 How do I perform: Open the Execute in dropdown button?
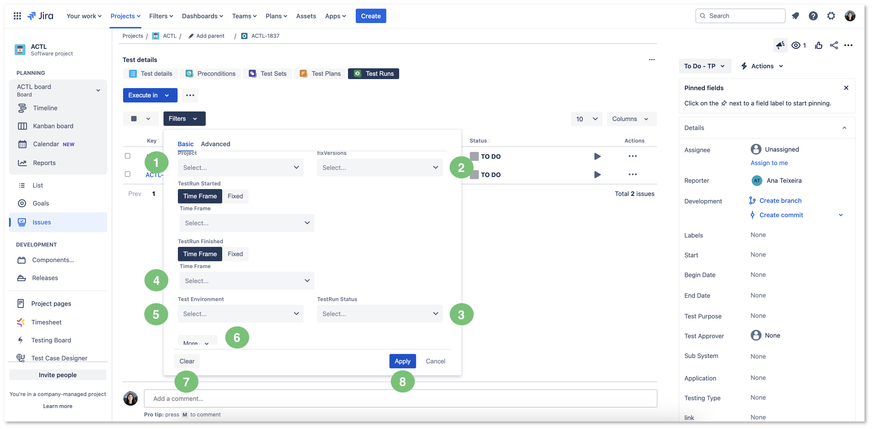click(x=150, y=95)
